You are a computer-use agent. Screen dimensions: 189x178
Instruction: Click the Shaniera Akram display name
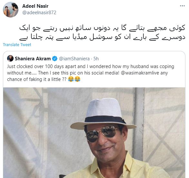pyautogui.click(x=33, y=59)
